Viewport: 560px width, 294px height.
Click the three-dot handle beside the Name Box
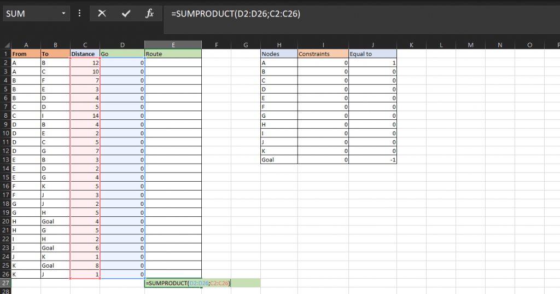80,14
